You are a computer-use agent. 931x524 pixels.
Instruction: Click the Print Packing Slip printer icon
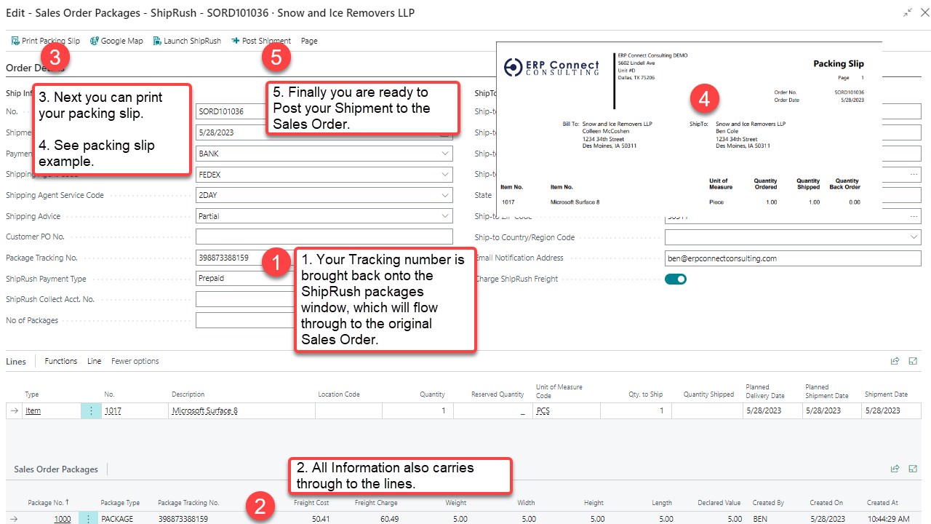pyautogui.click(x=15, y=41)
